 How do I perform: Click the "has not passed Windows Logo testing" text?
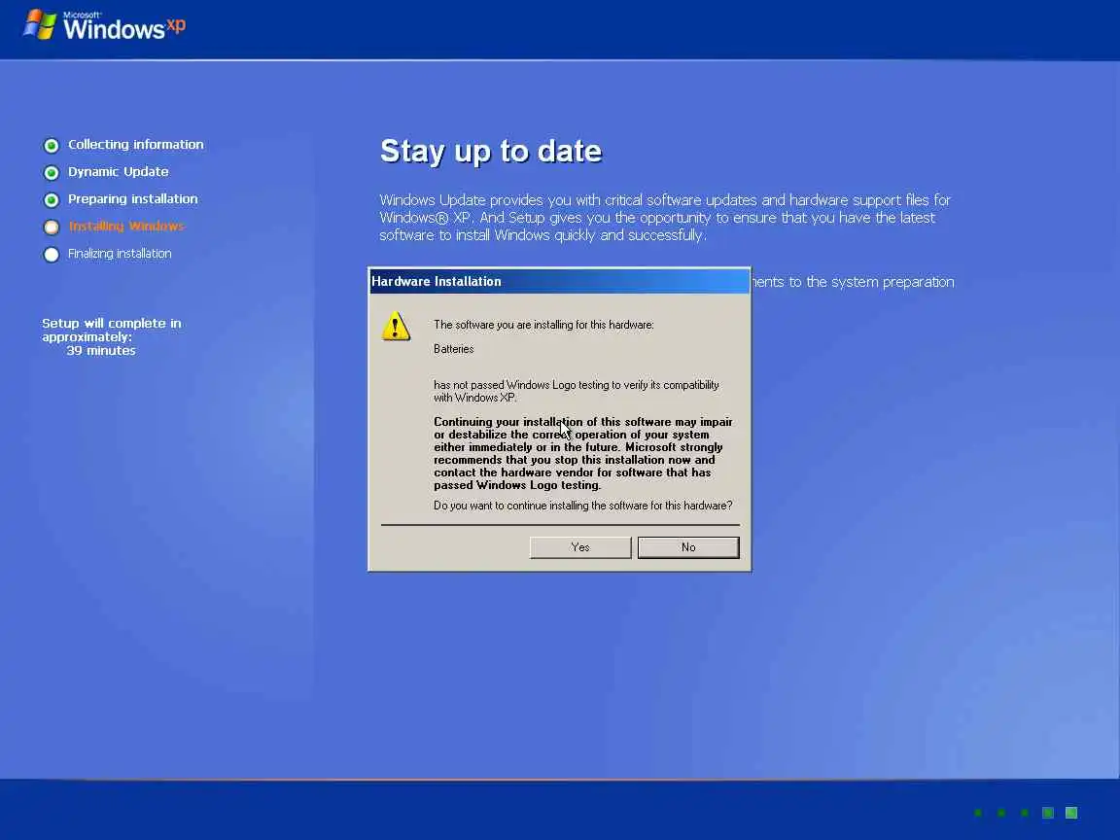[577, 391]
